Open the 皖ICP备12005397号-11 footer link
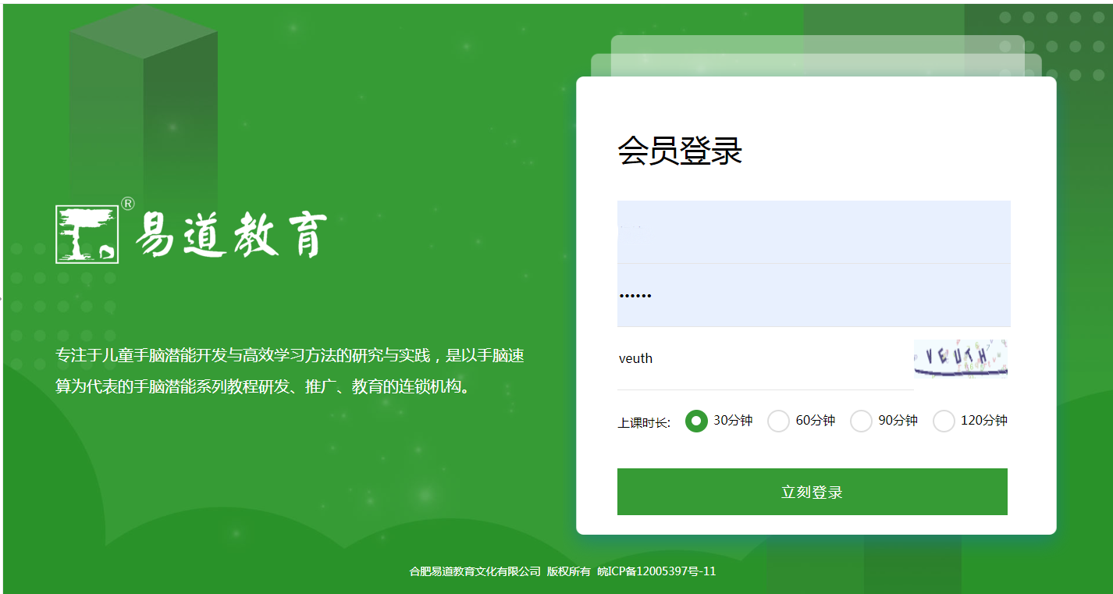 656,571
